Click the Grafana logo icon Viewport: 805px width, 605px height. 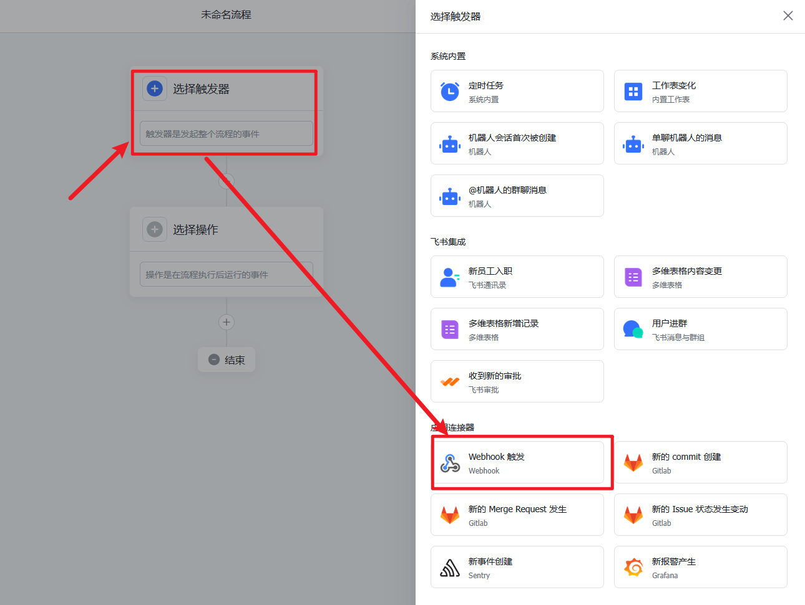click(633, 568)
